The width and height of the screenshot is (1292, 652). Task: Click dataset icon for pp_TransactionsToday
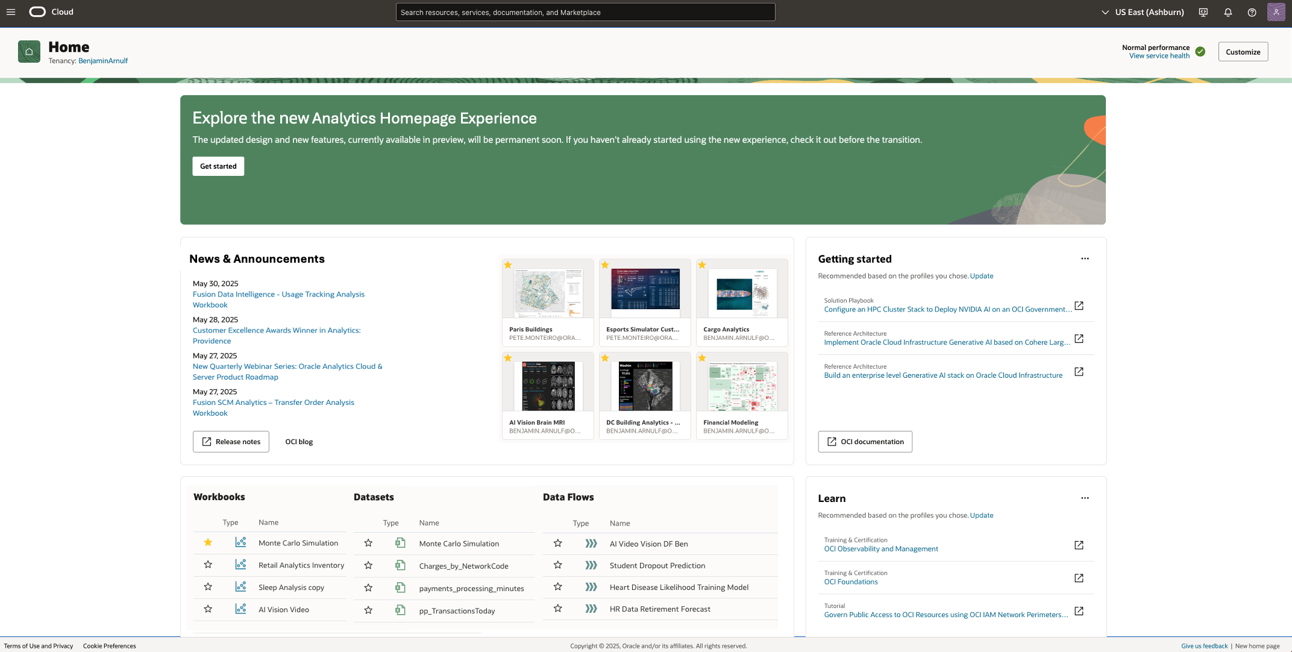(400, 610)
